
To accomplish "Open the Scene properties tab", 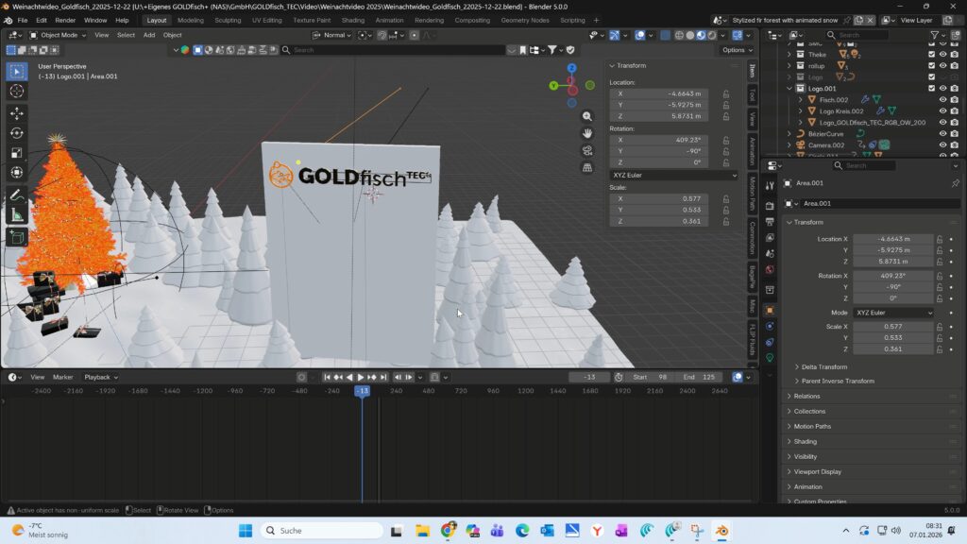I will (x=770, y=253).
